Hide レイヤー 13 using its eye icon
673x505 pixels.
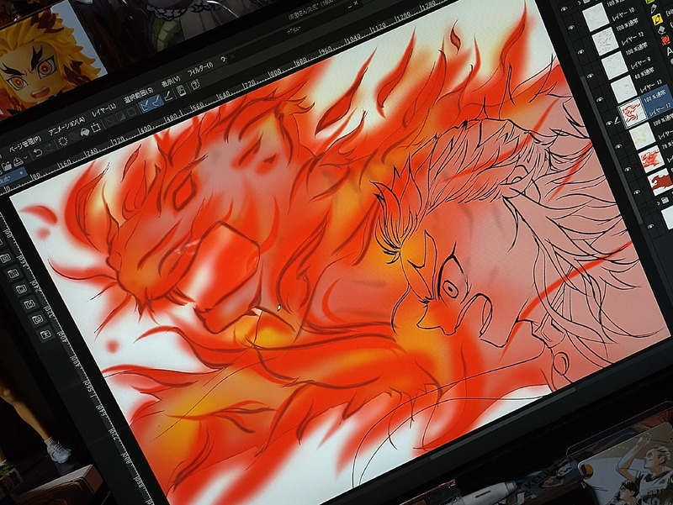click(600, 99)
